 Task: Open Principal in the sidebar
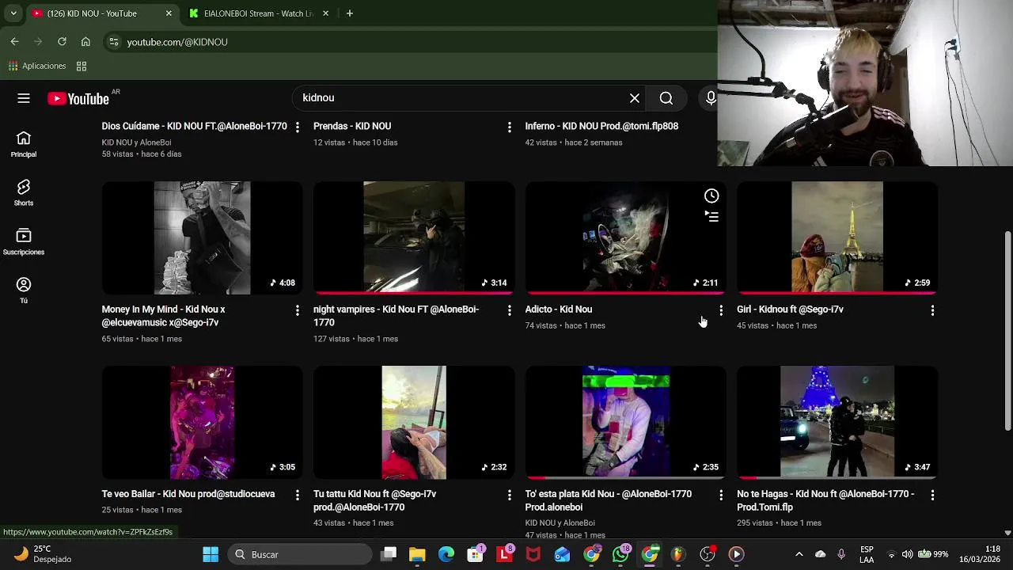tap(24, 144)
